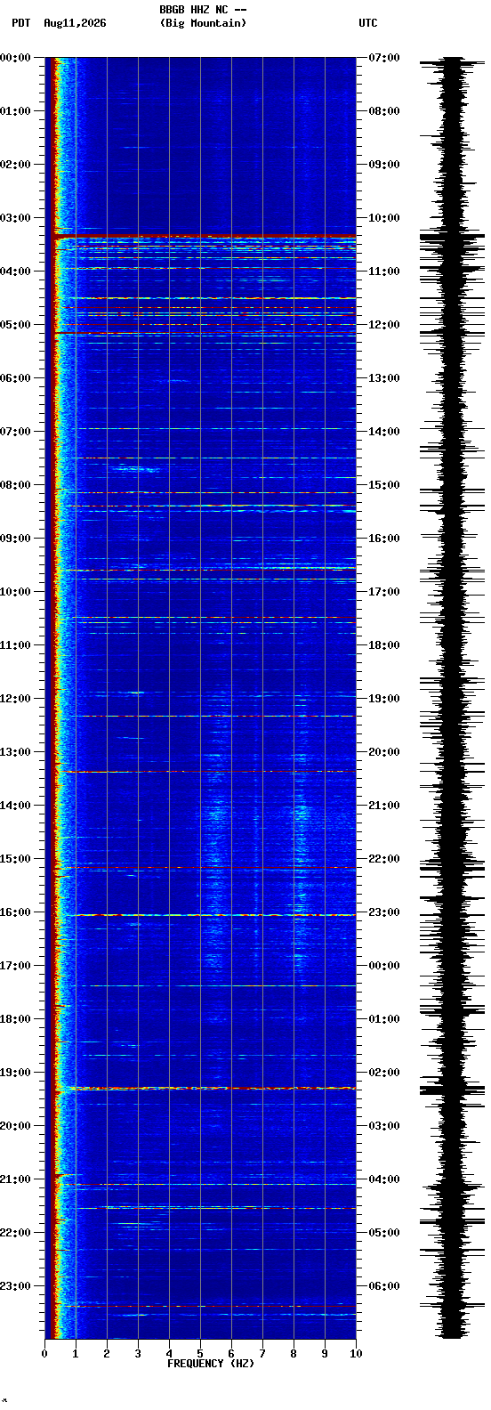This screenshot has height=1410, width=491.
Task: Click the "(Big Mountain)" station name
Action: [203, 23]
